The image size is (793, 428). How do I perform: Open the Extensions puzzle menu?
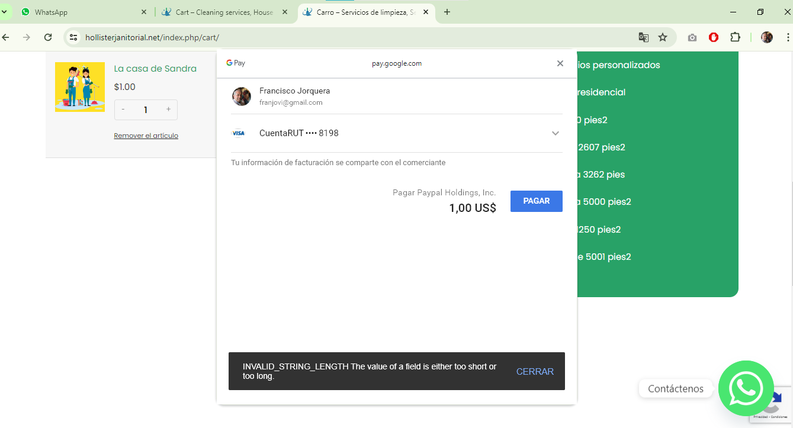pos(735,37)
